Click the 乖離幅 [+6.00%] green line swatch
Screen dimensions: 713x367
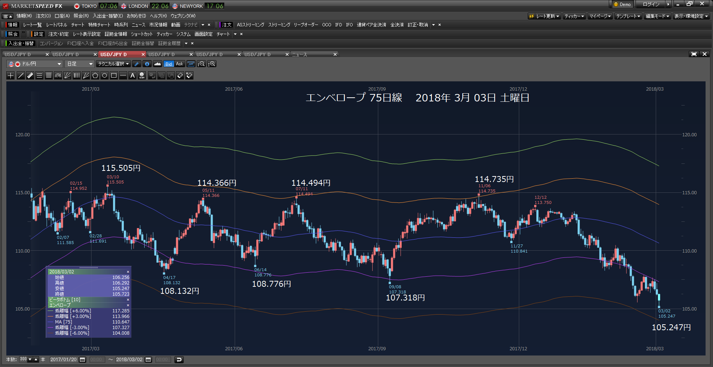(51, 311)
